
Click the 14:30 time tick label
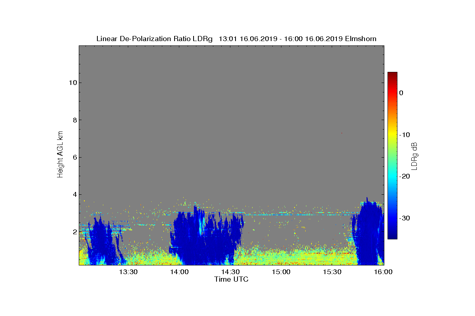point(230,272)
